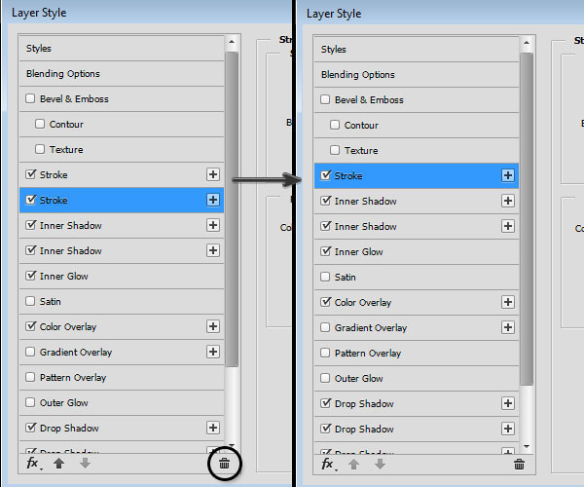The width and height of the screenshot is (584, 487).
Task: Select Satin effect row label, left dialog
Action: 51,301
